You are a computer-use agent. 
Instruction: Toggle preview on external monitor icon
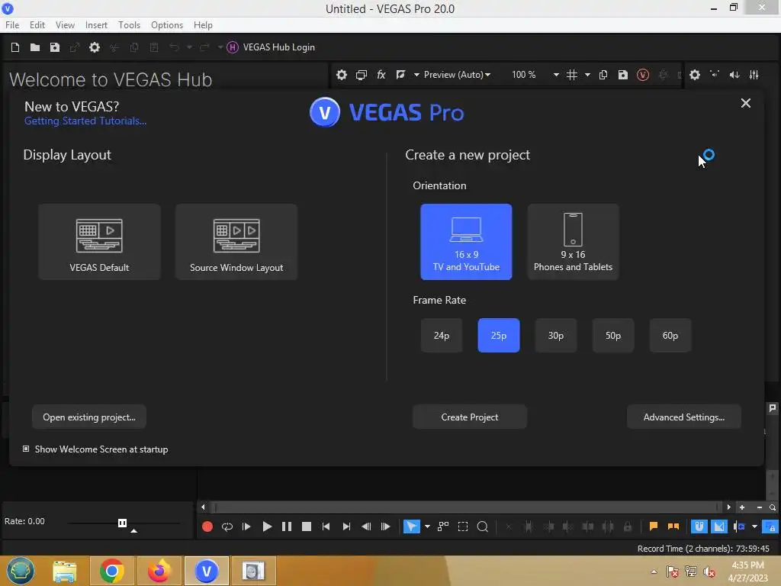(x=361, y=75)
